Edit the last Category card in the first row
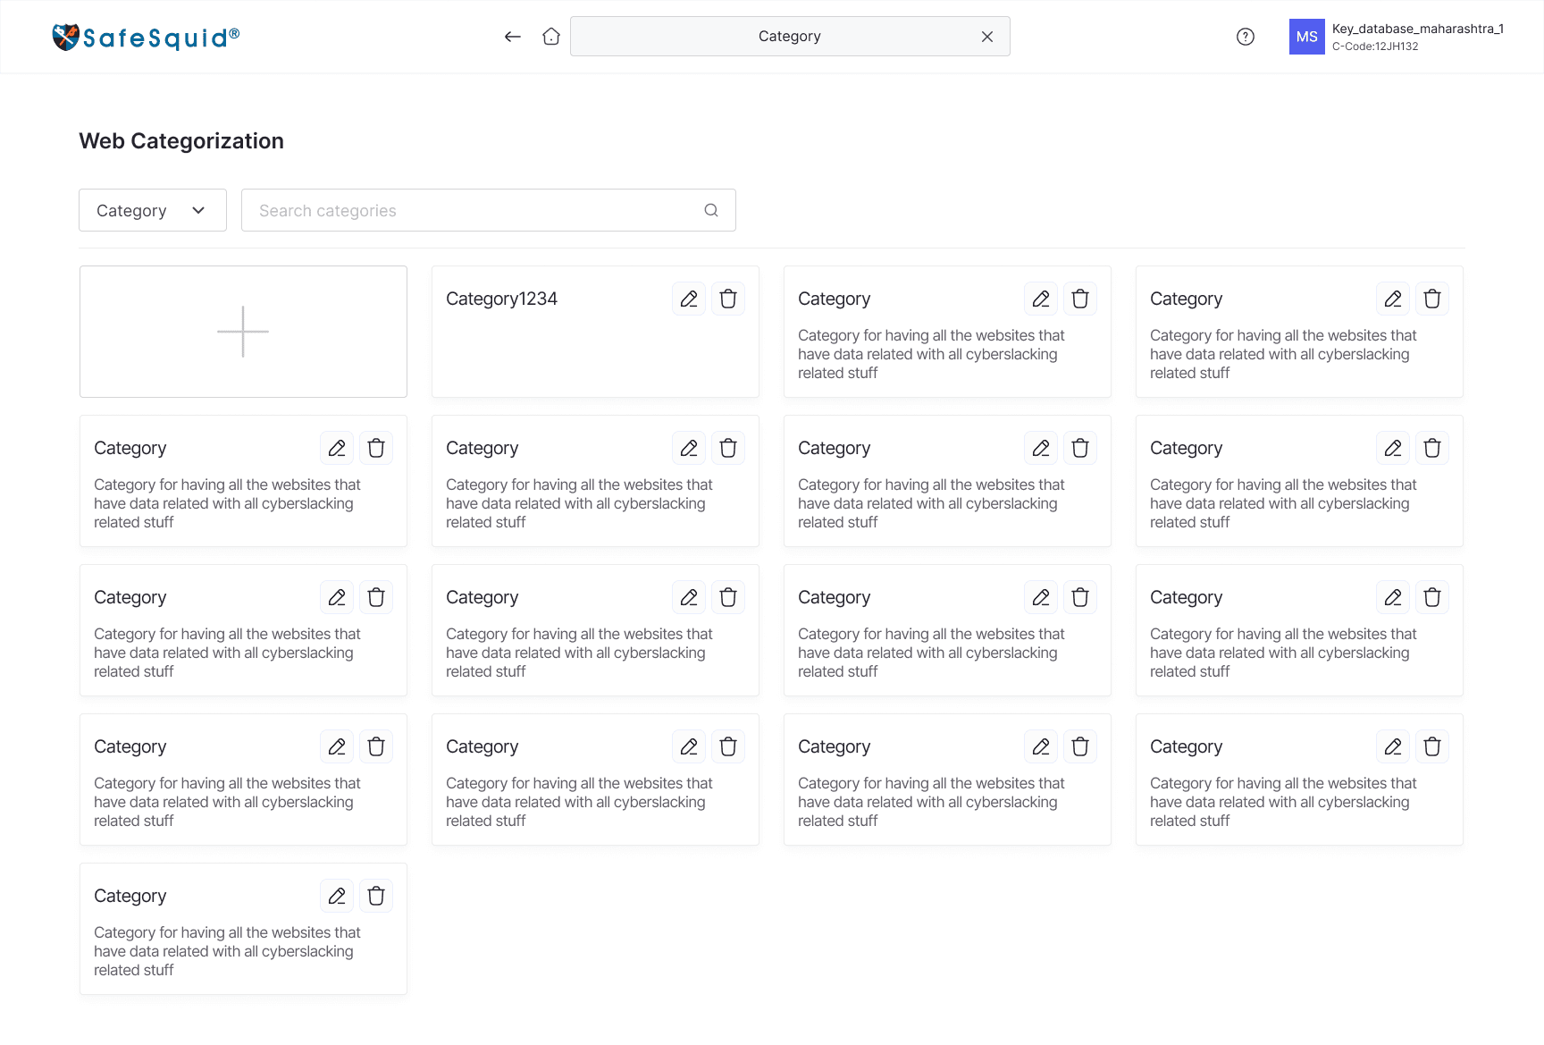1544x1045 pixels. [1393, 299]
